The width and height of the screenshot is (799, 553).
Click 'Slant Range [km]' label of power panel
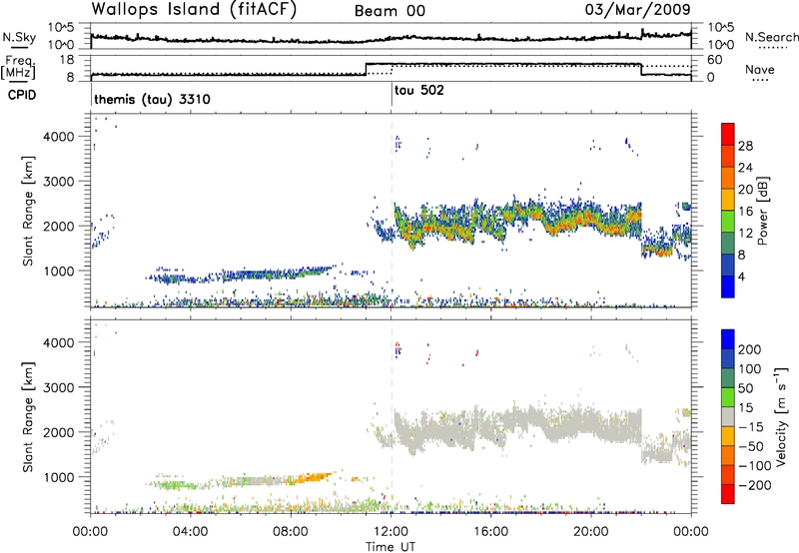(28, 211)
